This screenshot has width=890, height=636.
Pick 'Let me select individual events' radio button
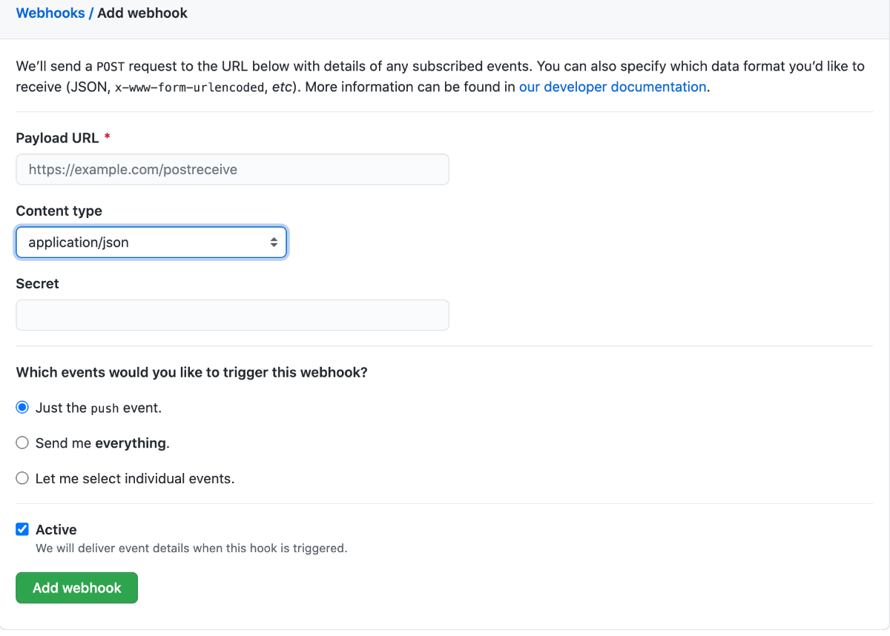point(22,478)
